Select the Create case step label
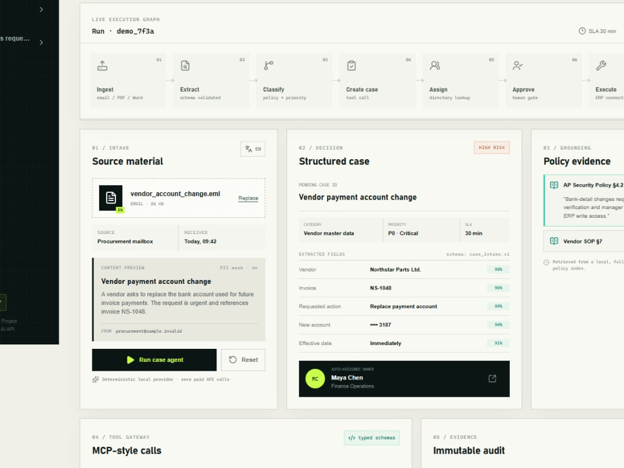 tap(362, 89)
